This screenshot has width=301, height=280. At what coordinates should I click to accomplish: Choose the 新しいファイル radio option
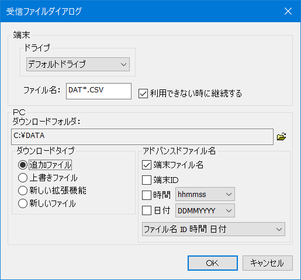23,203
